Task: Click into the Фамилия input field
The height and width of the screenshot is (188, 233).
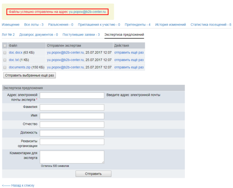Action: click(72, 107)
